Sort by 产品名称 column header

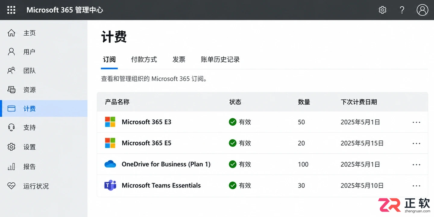click(x=117, y=102)
